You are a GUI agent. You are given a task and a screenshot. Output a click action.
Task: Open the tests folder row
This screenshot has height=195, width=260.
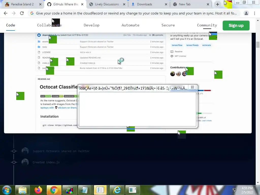(x=101, y=47)
